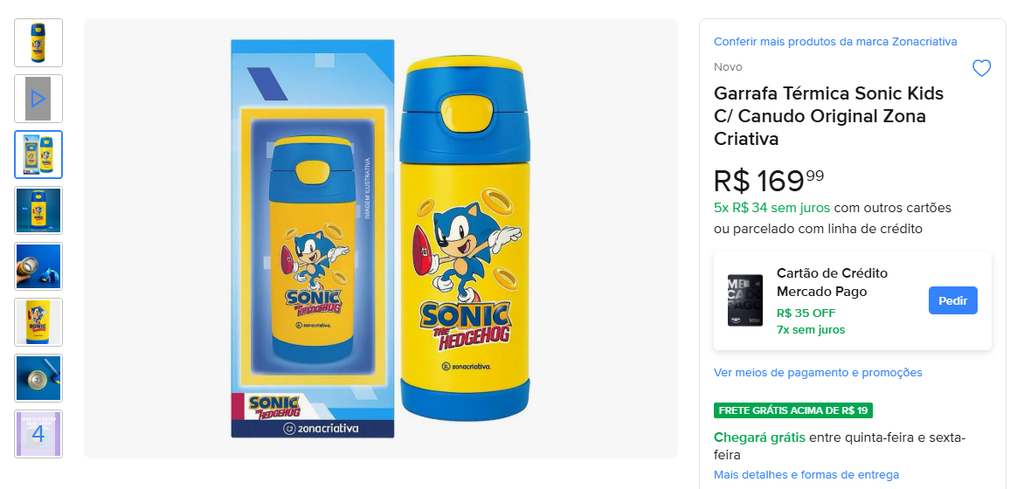1017x489 pixels.
Task: Click the Cartão de Crédito Mercado Pago title
Action: point(832,282)
